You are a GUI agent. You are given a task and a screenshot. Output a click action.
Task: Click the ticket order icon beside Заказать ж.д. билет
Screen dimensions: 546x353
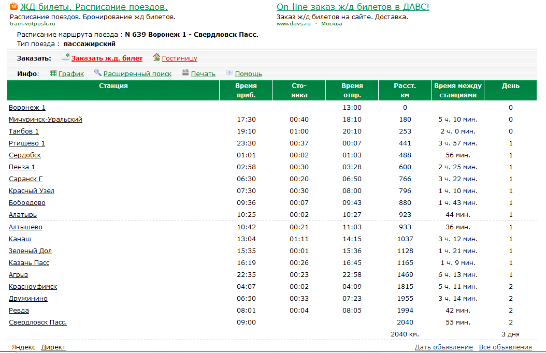pos(65,57)
